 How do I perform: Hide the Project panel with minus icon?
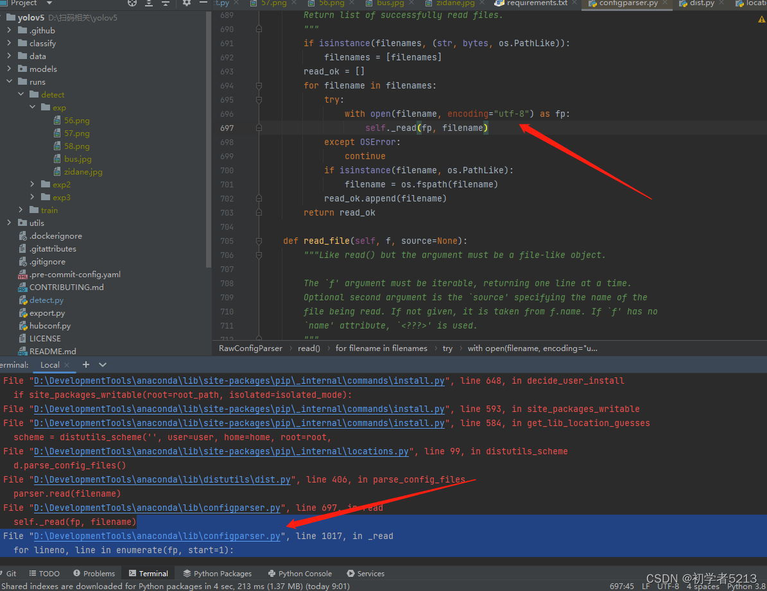[203, 3]
